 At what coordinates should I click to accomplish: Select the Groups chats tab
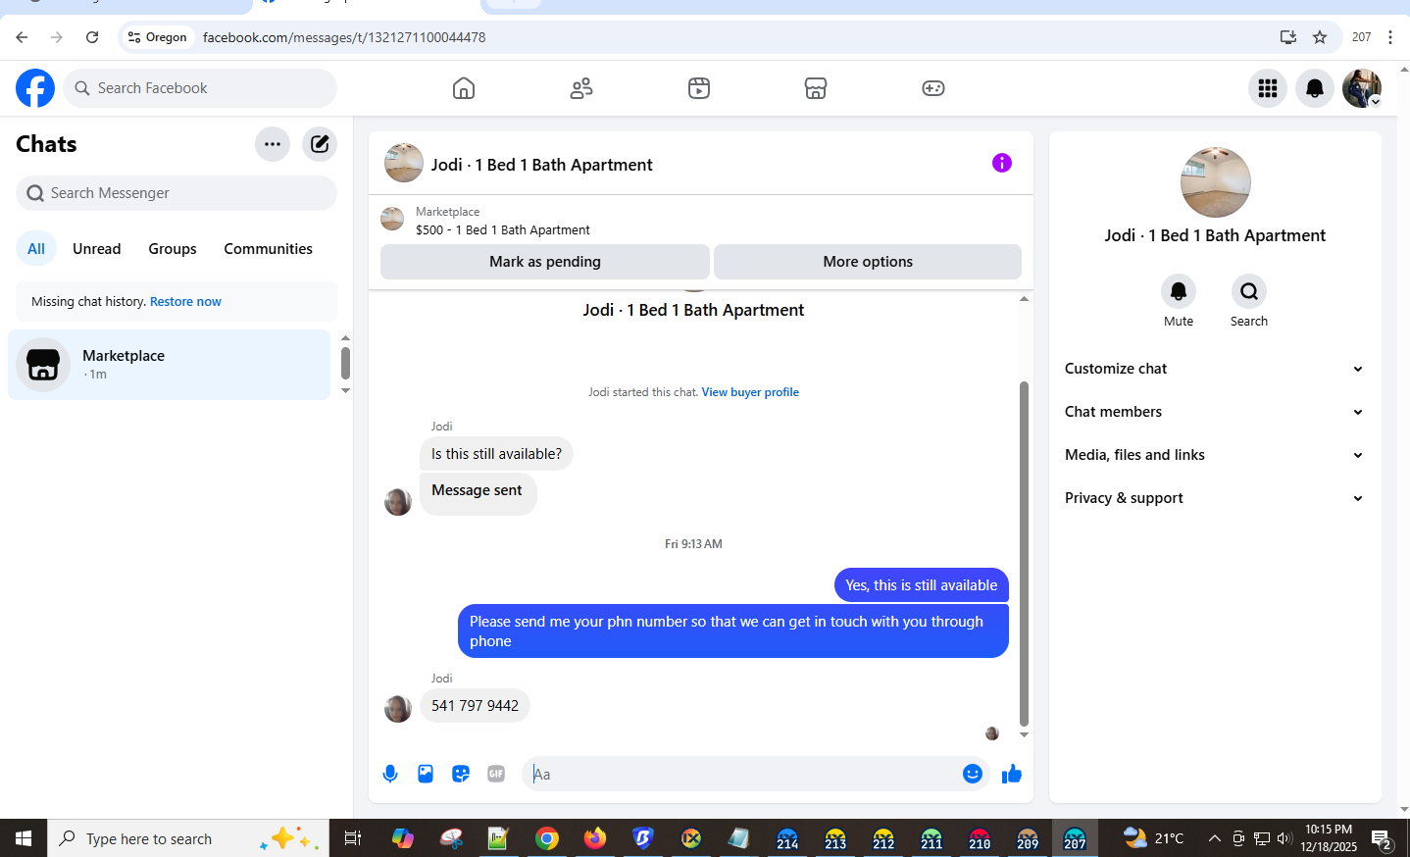(173, 249)
